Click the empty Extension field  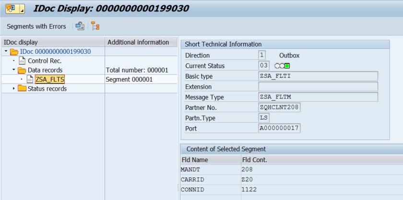pos(318,87)
